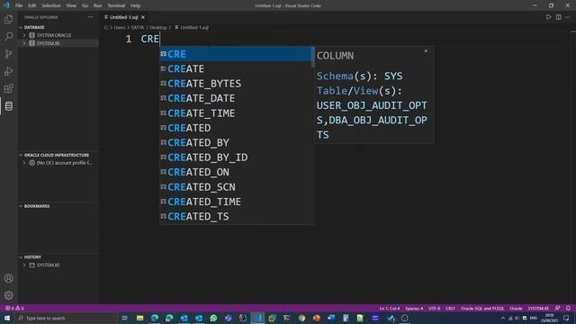Collapse the BOOKMARKS section

(21, 206)
